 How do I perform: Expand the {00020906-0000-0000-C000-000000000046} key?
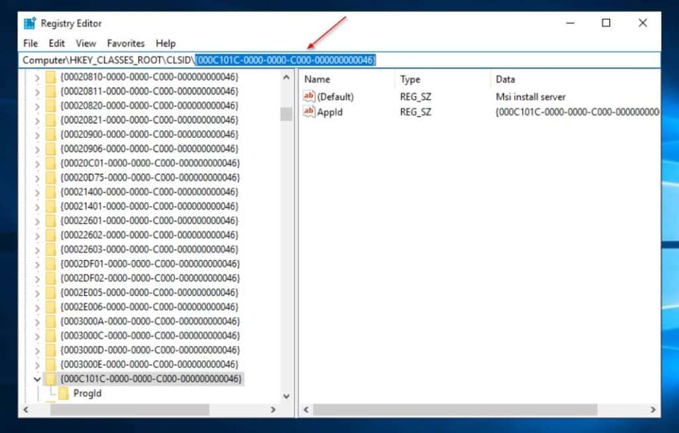[37, 149]
